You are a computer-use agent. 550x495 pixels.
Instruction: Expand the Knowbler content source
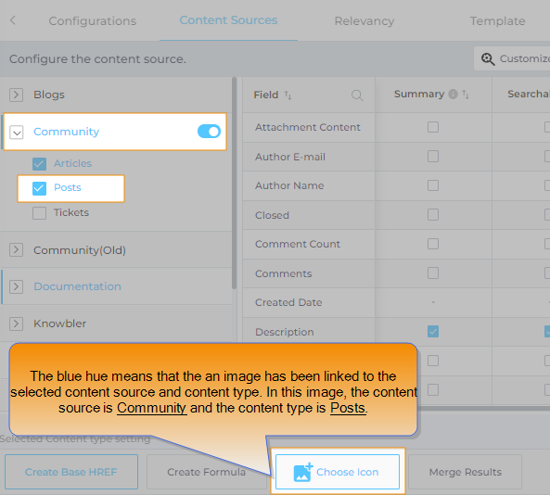pyautogui.click(x=16, y=324)
